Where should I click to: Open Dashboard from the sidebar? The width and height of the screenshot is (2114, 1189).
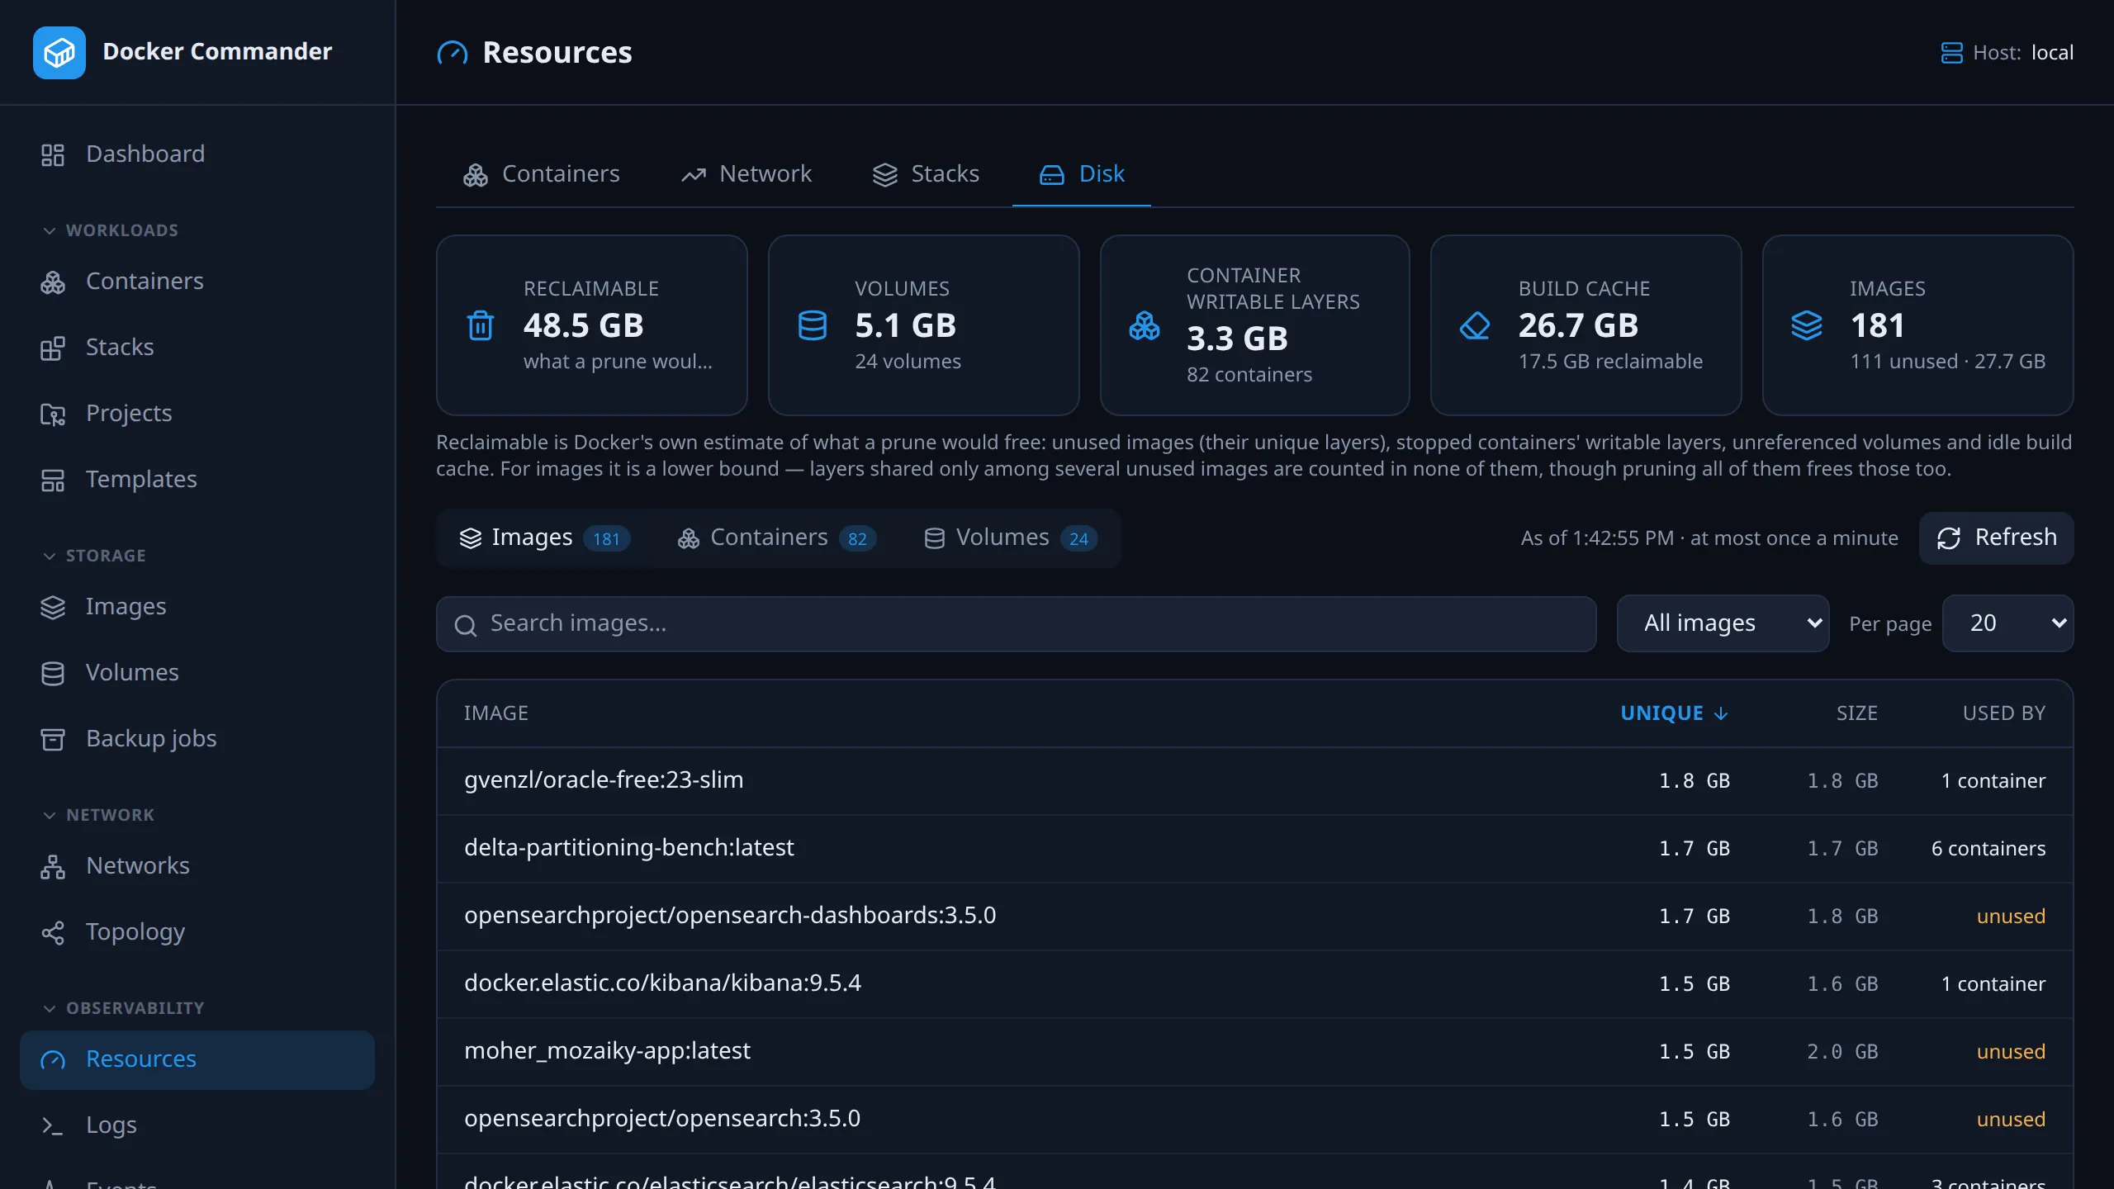click(x=197, y=154)
